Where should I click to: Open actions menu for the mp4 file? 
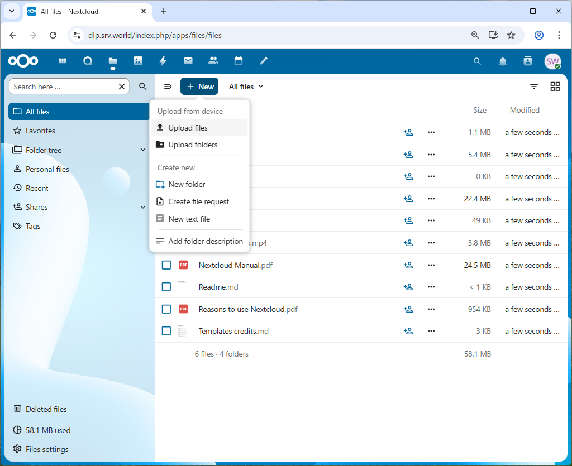tap(431, 243)
